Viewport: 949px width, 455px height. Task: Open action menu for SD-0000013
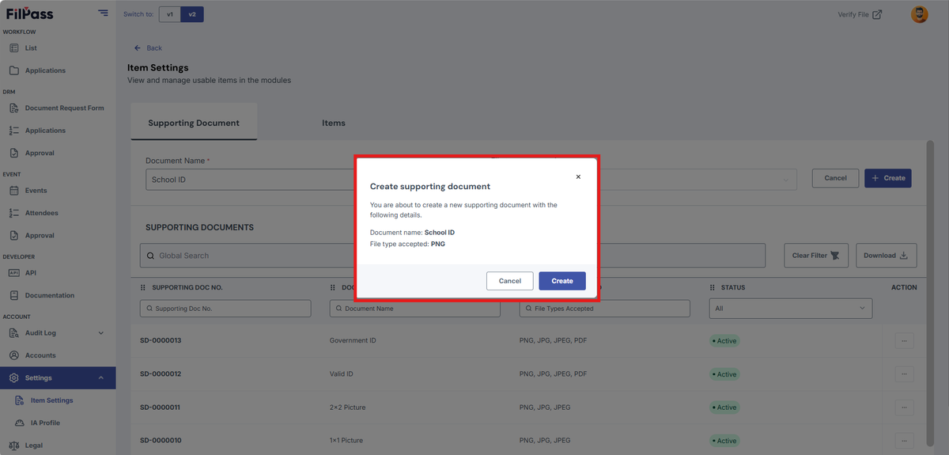coord(904,341)
